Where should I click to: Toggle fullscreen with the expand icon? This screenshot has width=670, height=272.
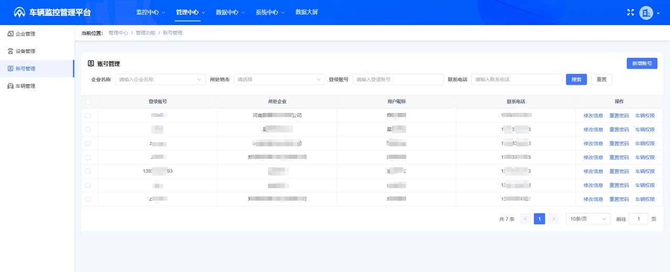(x=630, y=12)
